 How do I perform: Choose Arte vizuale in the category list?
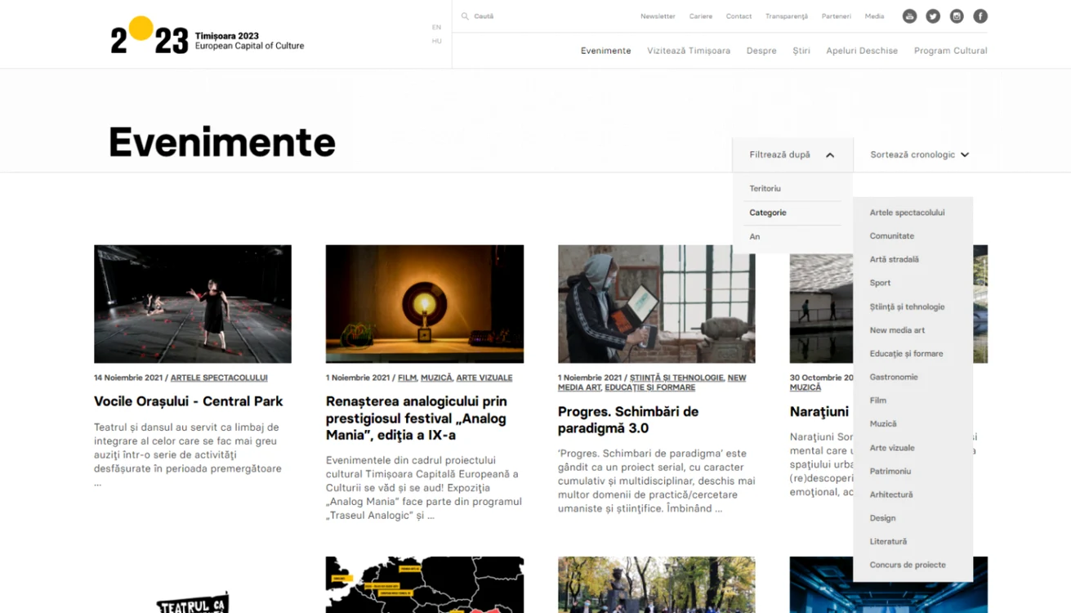(892, 448)
